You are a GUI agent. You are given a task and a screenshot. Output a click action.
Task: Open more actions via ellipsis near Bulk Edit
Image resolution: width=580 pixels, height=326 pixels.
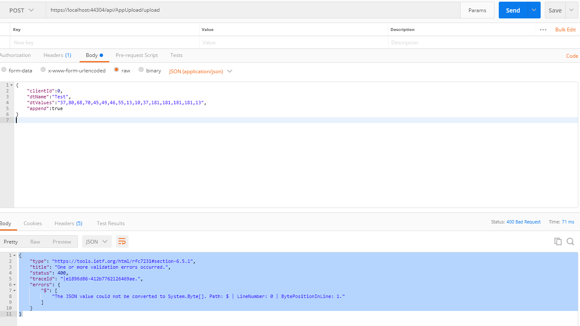coord(543,29)
